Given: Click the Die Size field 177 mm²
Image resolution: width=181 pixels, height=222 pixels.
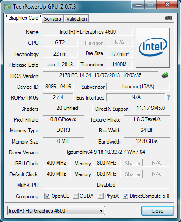Looking at the screenshot, I should coord(119,54).
